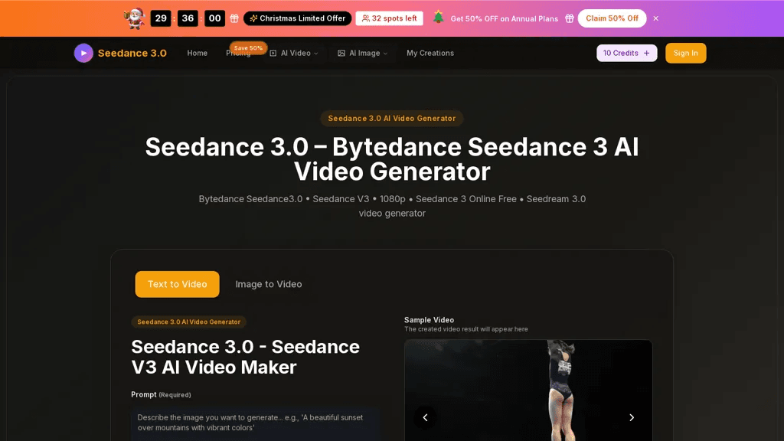
Task: Click the people icon in spots left badge
Action: tap(365, 18)
